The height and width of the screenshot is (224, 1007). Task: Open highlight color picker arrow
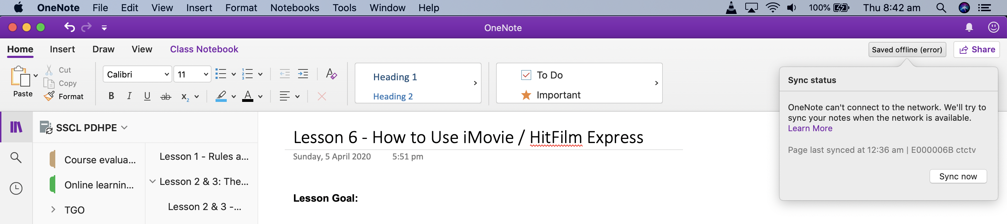pyautogui.click(x=234, y=97)
